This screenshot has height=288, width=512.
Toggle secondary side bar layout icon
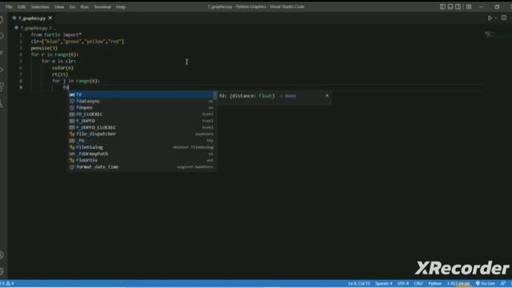click(x=458, y=6)
